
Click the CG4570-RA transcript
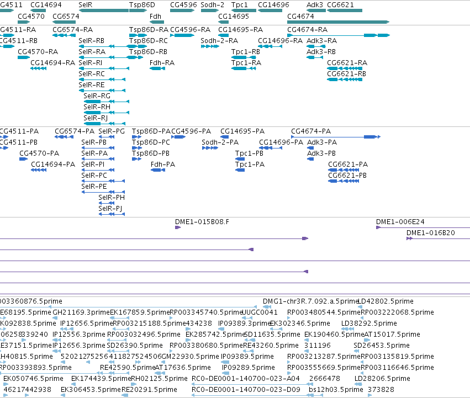(24, 57)
